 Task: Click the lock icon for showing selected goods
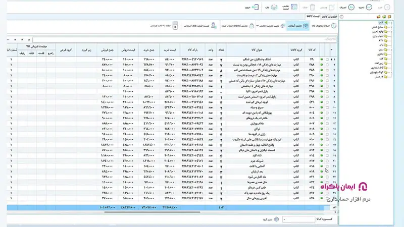click(251, 26)
